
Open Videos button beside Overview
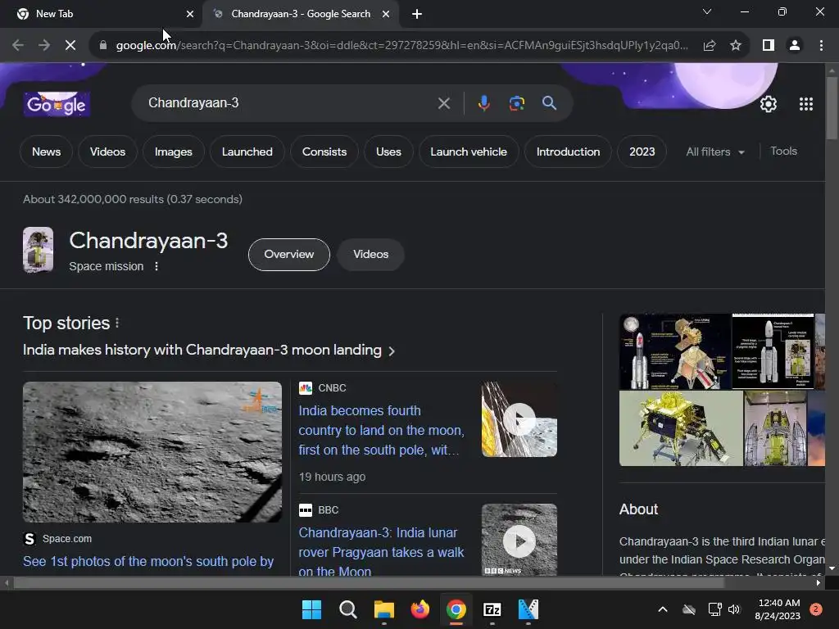pos(370,255)
